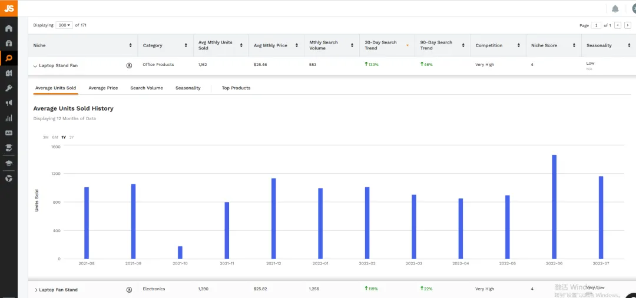The width and height of the screenshot is (636, 298).
Task: Click the home icon in sidebar
Action: 8,28
